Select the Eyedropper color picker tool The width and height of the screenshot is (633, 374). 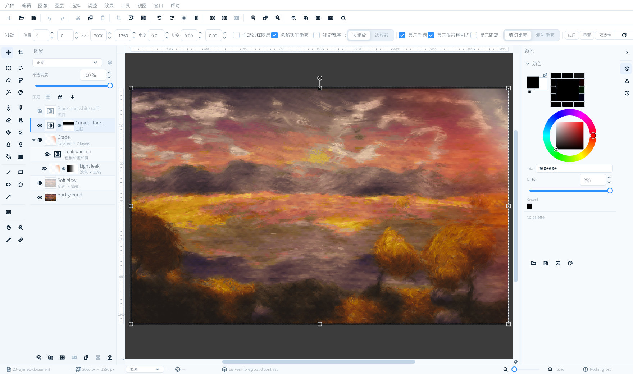8,240
